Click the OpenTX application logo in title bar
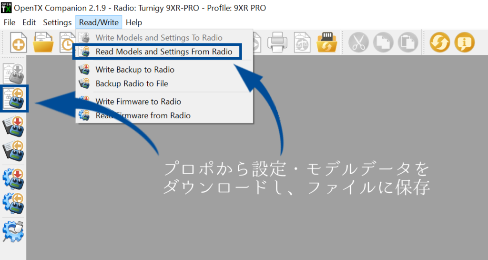 [6, 8]
